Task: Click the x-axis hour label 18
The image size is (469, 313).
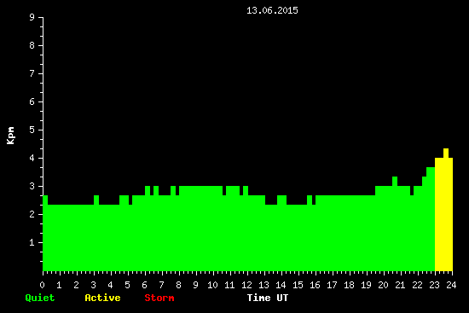Action: [349, 285]
